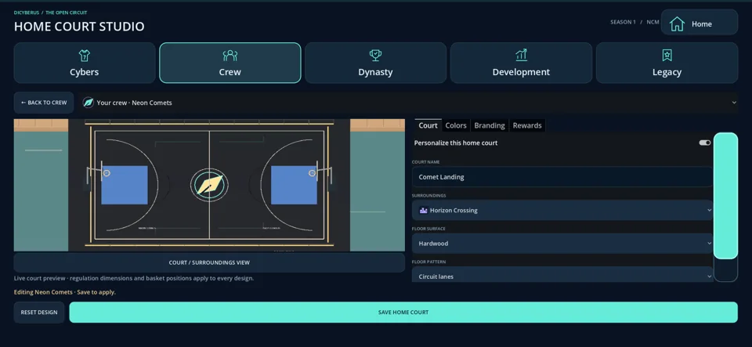Click the right blue key area on court
Screen dimensions: 752x347
tap(294, 185)
